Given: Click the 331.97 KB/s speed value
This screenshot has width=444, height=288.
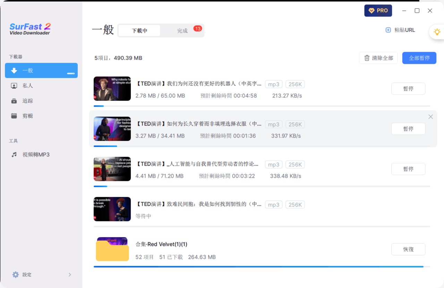Looking at the screenshot, I should (x=286, y=136).
